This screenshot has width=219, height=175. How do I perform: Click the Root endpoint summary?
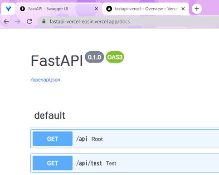click(97, 139)
